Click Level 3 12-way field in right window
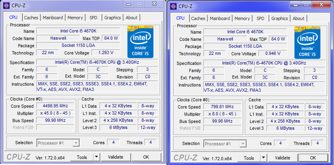Screen dimensions: 334x165 pyautogui.click(x=315, y=129)
